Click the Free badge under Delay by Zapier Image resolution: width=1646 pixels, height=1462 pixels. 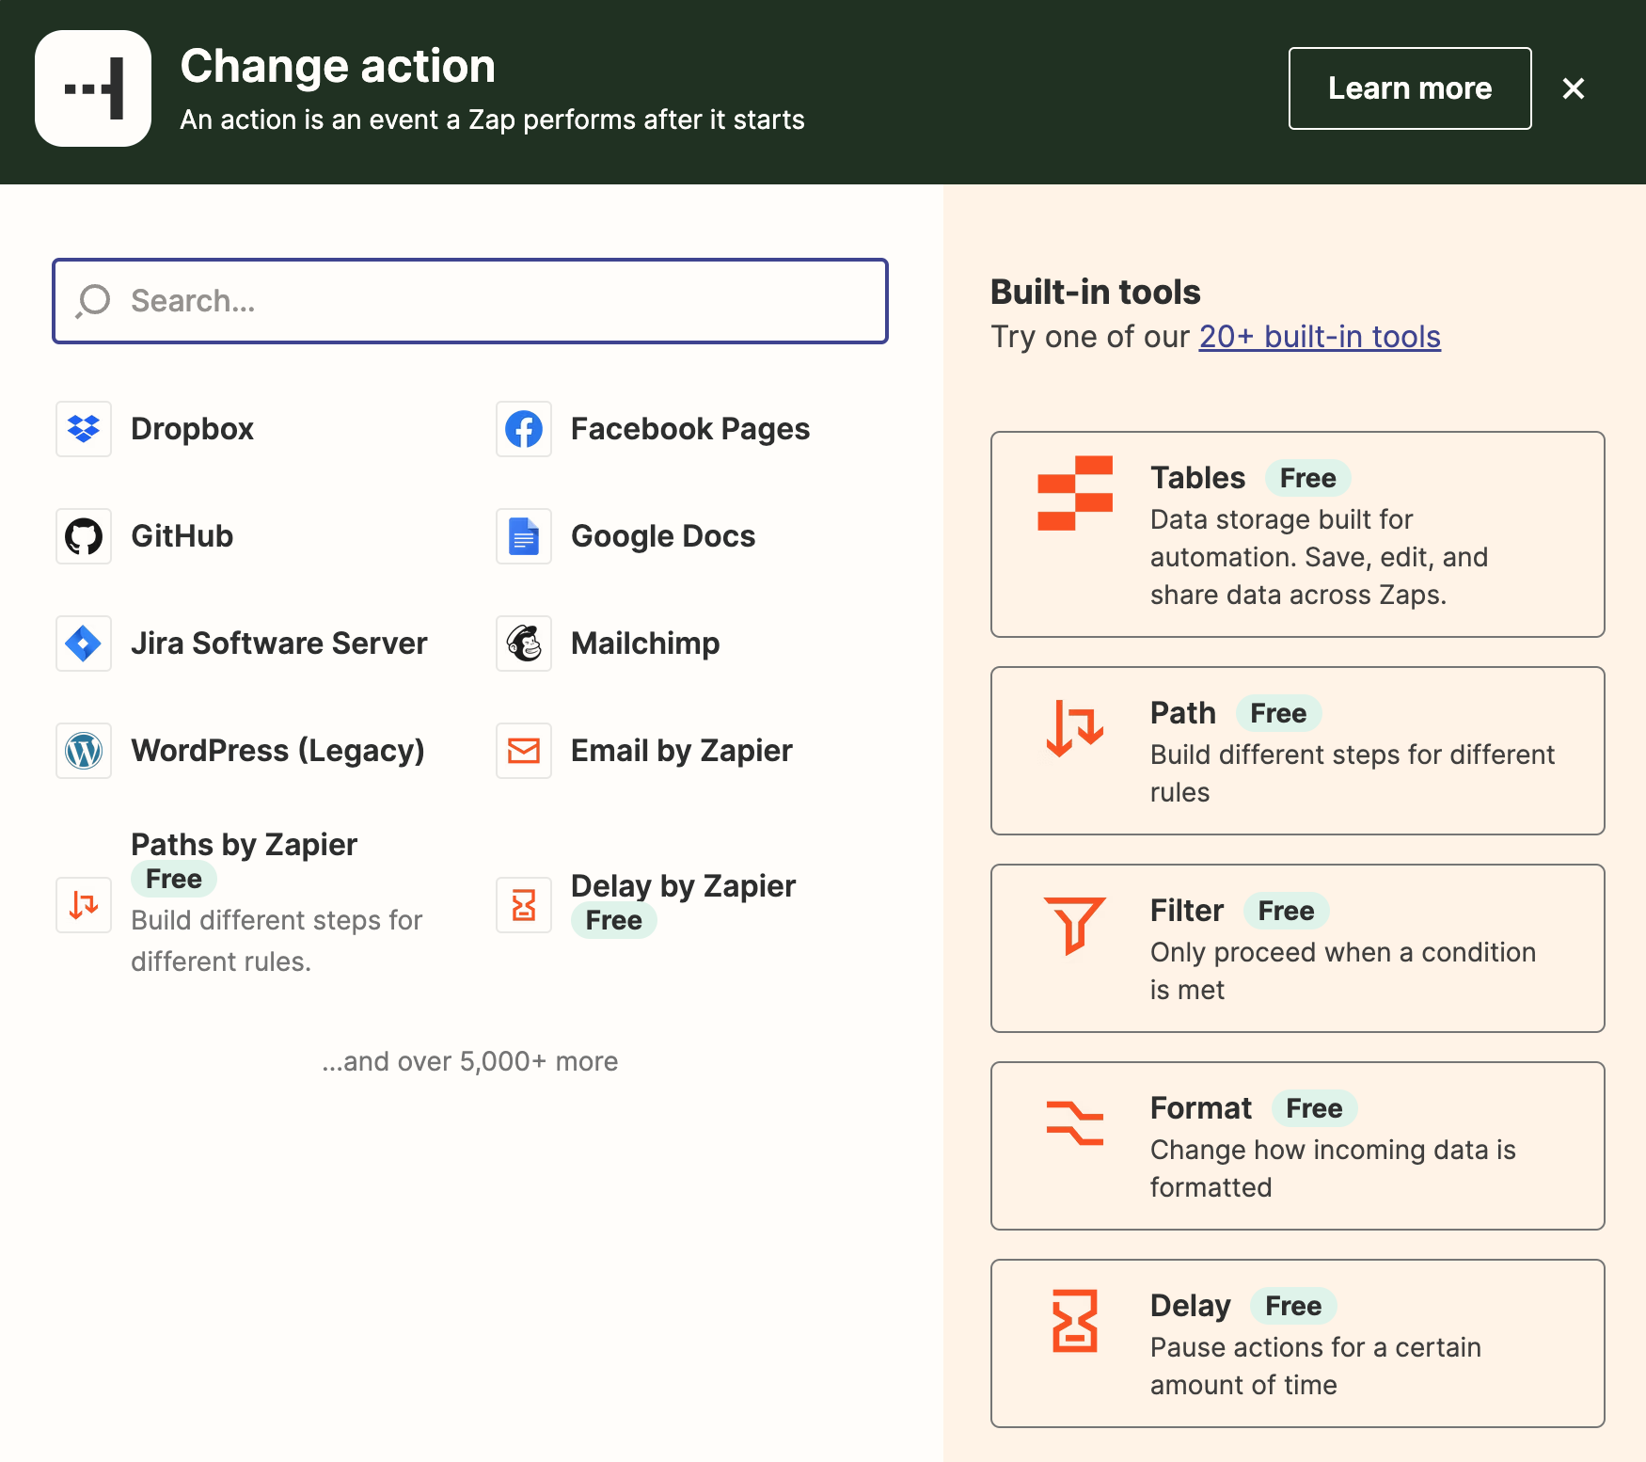click(614, 920)
